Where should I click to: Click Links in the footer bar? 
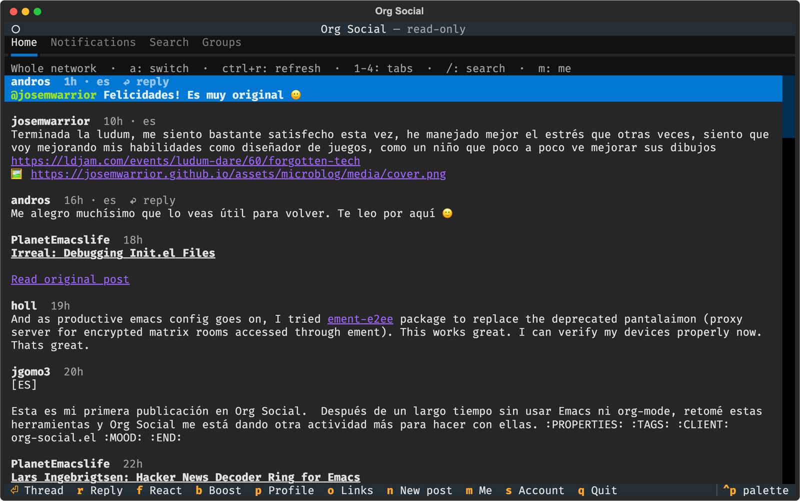pyautogui.click(x=357, y=490)
